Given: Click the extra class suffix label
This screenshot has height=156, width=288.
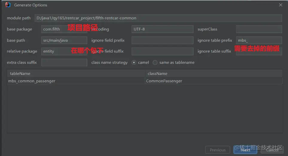Looking at the screenshot, I should 22,62.
